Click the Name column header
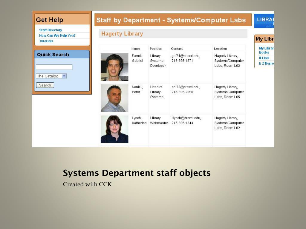Image resolution: width=306 pixels, height=229 pixels. click(136, 49)
